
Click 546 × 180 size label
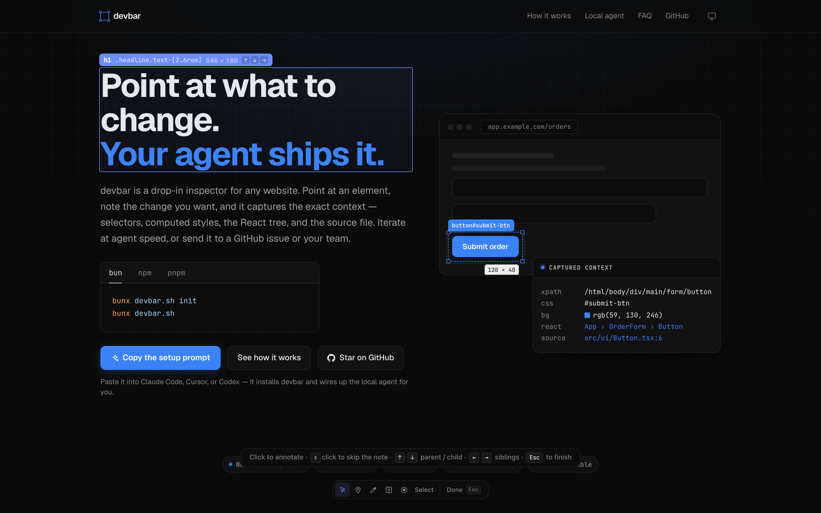click(221, 60)
